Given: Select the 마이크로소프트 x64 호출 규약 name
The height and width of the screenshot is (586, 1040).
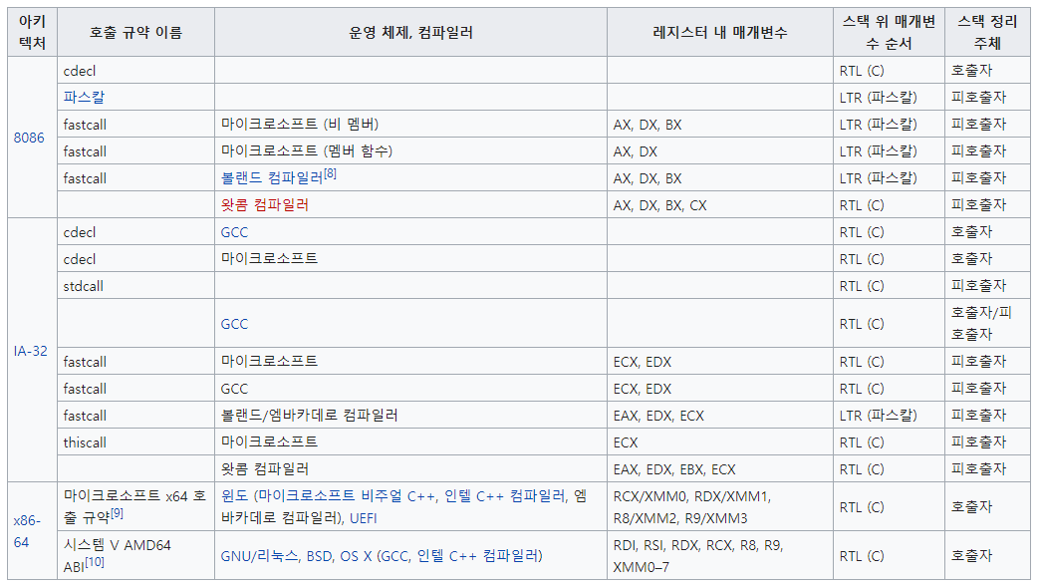Looking at the screenshot, I should click(135, 506).
